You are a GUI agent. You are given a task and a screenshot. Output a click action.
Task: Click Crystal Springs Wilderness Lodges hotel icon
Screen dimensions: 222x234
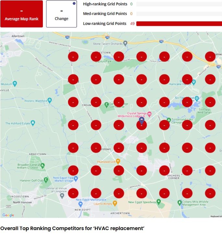click(x=149, y=114)
